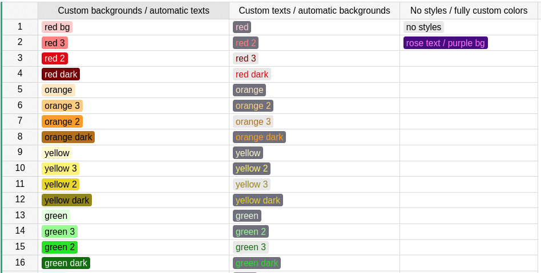Click the "Custom texts / automatic backgrounds" column header
The height and width of the screenshot is (273, 541).
point(314,11)
